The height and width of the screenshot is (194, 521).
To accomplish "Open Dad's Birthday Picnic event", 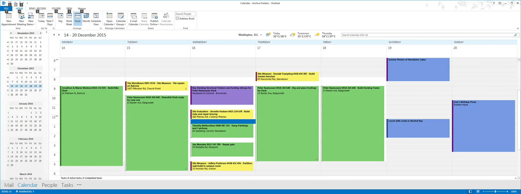I will coord(484,126).
